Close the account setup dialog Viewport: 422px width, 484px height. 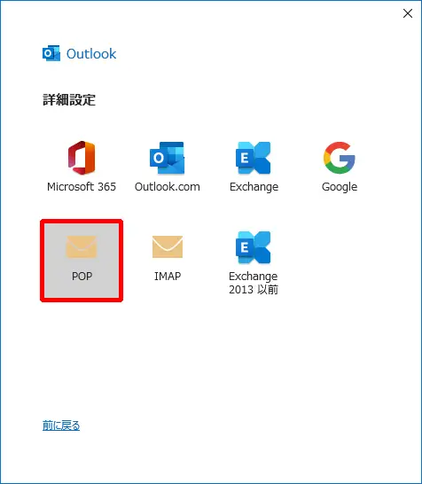click(408, 13)
